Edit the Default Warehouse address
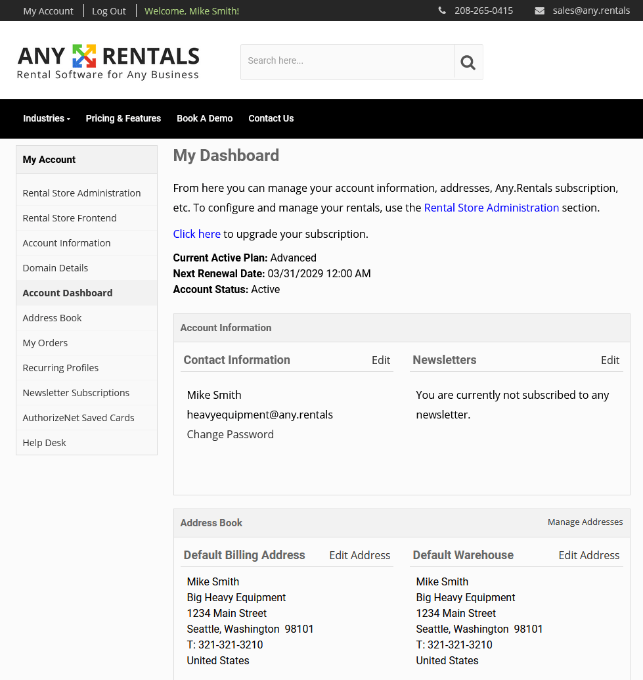Viewport: 643px width, 680px height. tap(588, 555)
